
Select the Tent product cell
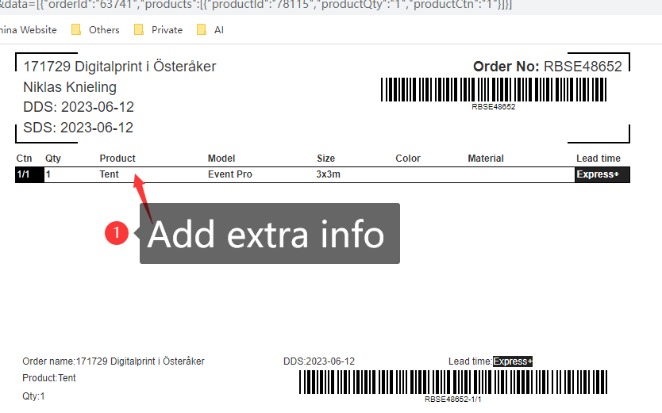pyautogui.click(x=110, y=174)
